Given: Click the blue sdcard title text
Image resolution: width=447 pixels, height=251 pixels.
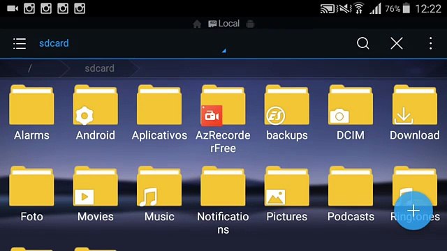Looking at the screenshot, I should click(54, 43).
